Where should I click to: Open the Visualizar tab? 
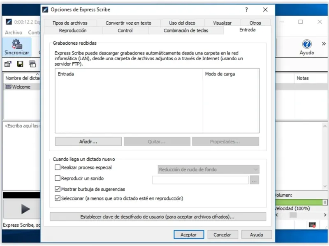tap(222, 23)
